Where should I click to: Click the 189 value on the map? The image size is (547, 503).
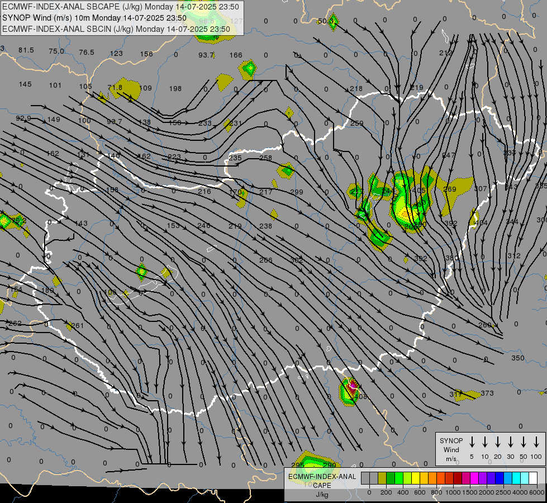tap(47, 290)
